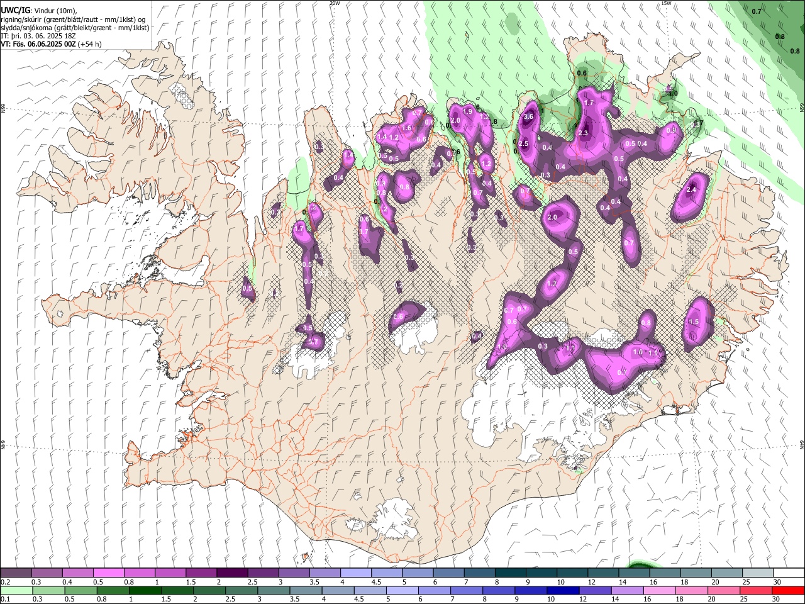
Task: Click the 64N latitude label on the right edge
Action: tap(802, 444)
